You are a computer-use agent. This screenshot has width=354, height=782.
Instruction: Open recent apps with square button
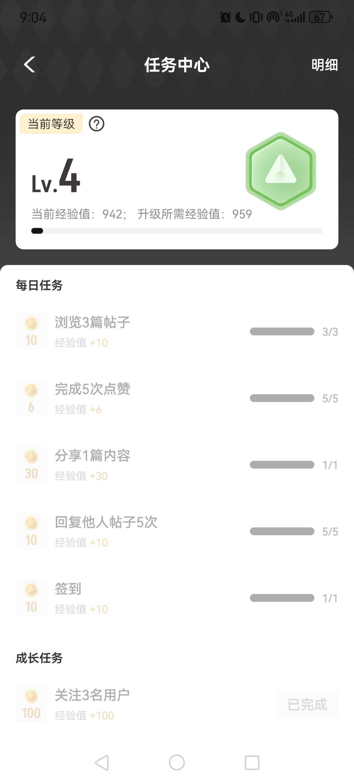(252, 763)
